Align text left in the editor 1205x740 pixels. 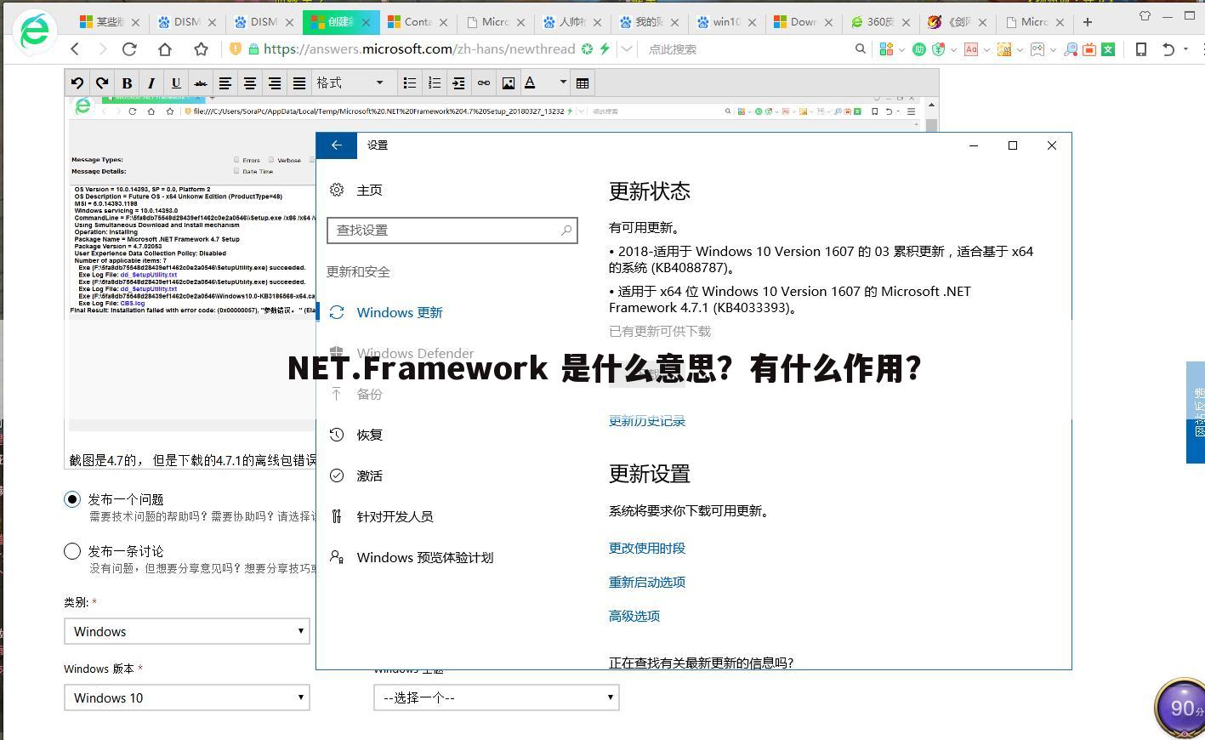[225, 83]
